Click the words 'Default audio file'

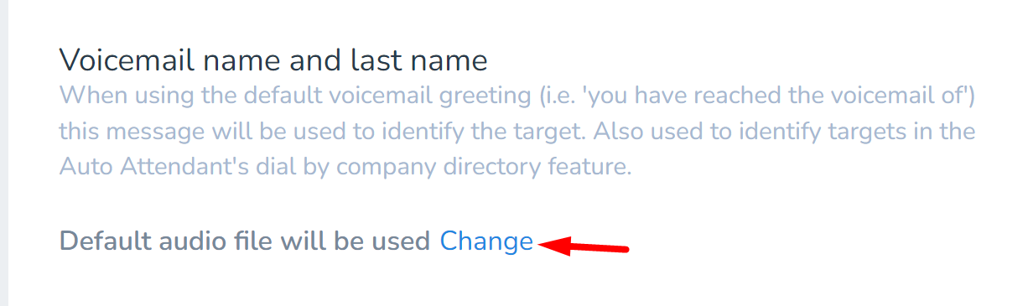pyautogui.click(x=165, y=241)
